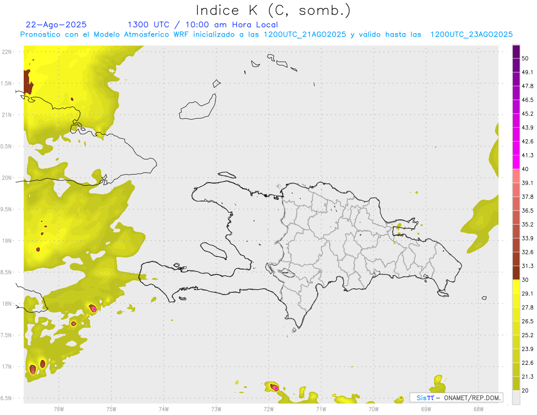Click the legend value '46.5'
This screenshot has height=415, width=537.
[528, 100]
